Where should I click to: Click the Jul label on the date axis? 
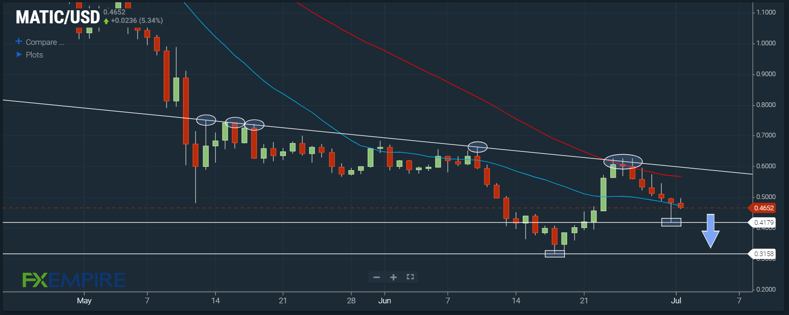[x=676, y=301]
